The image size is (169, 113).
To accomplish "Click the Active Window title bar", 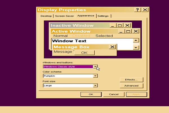I will point(95,31).
